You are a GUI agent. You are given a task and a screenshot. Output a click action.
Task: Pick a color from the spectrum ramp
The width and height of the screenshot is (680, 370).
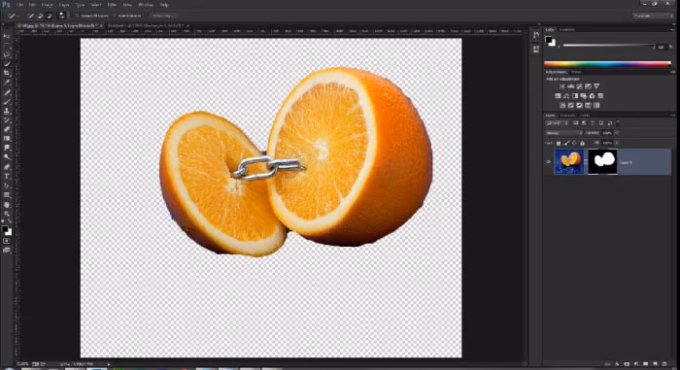pyautogui.click(x=607, y=64)
